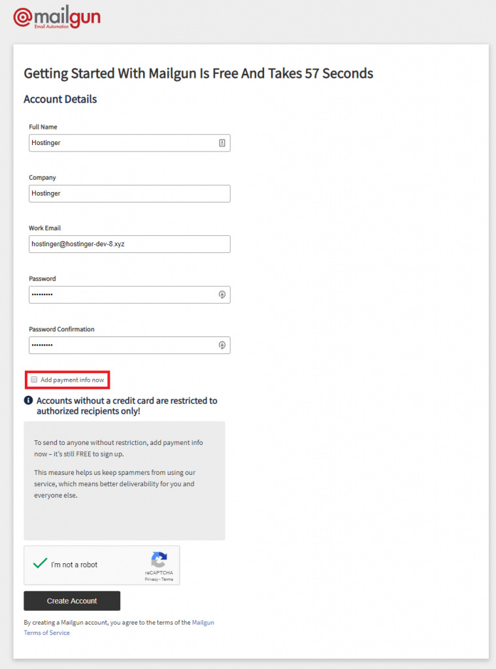This screenshot has height=669, width=496.
Task: Click the Account Details heading
Action: (x=60, y=99)
